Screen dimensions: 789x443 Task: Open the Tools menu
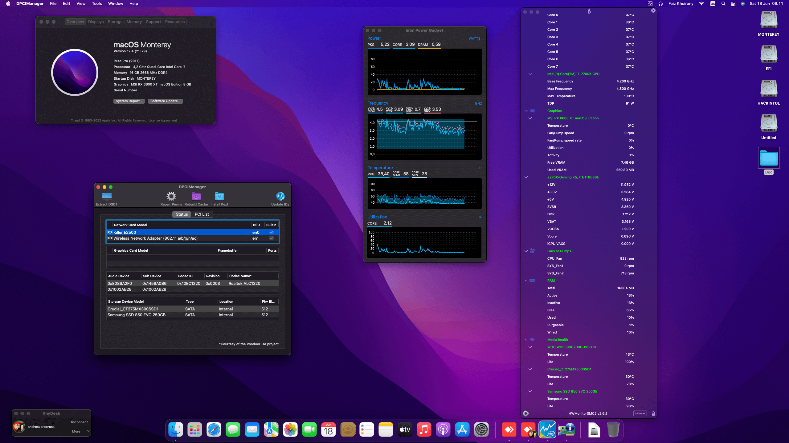(96, 4)
